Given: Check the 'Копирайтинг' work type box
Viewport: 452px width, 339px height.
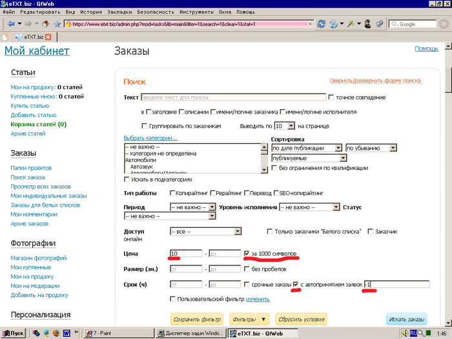Looking at the screenshot, I should coord(172,193).
